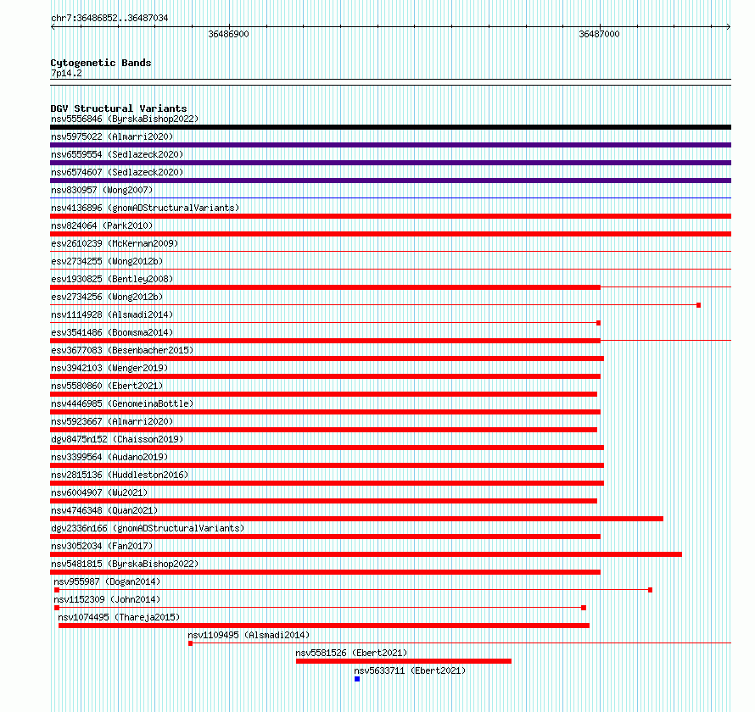Image resolution: width=755 pixels, height=712 pixels.
Task: Open nsv5481815 (ByrskaBishop2022) label
Action: [125, 564]
